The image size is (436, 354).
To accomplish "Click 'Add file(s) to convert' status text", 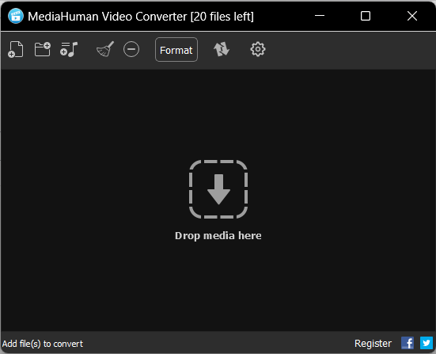I will coord(43,344).
